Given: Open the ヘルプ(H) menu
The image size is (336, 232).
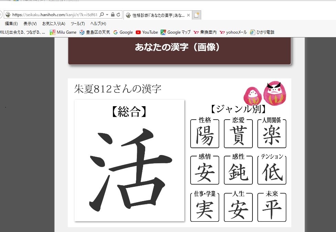Looking at the screenshot, I should pos(98,24).
